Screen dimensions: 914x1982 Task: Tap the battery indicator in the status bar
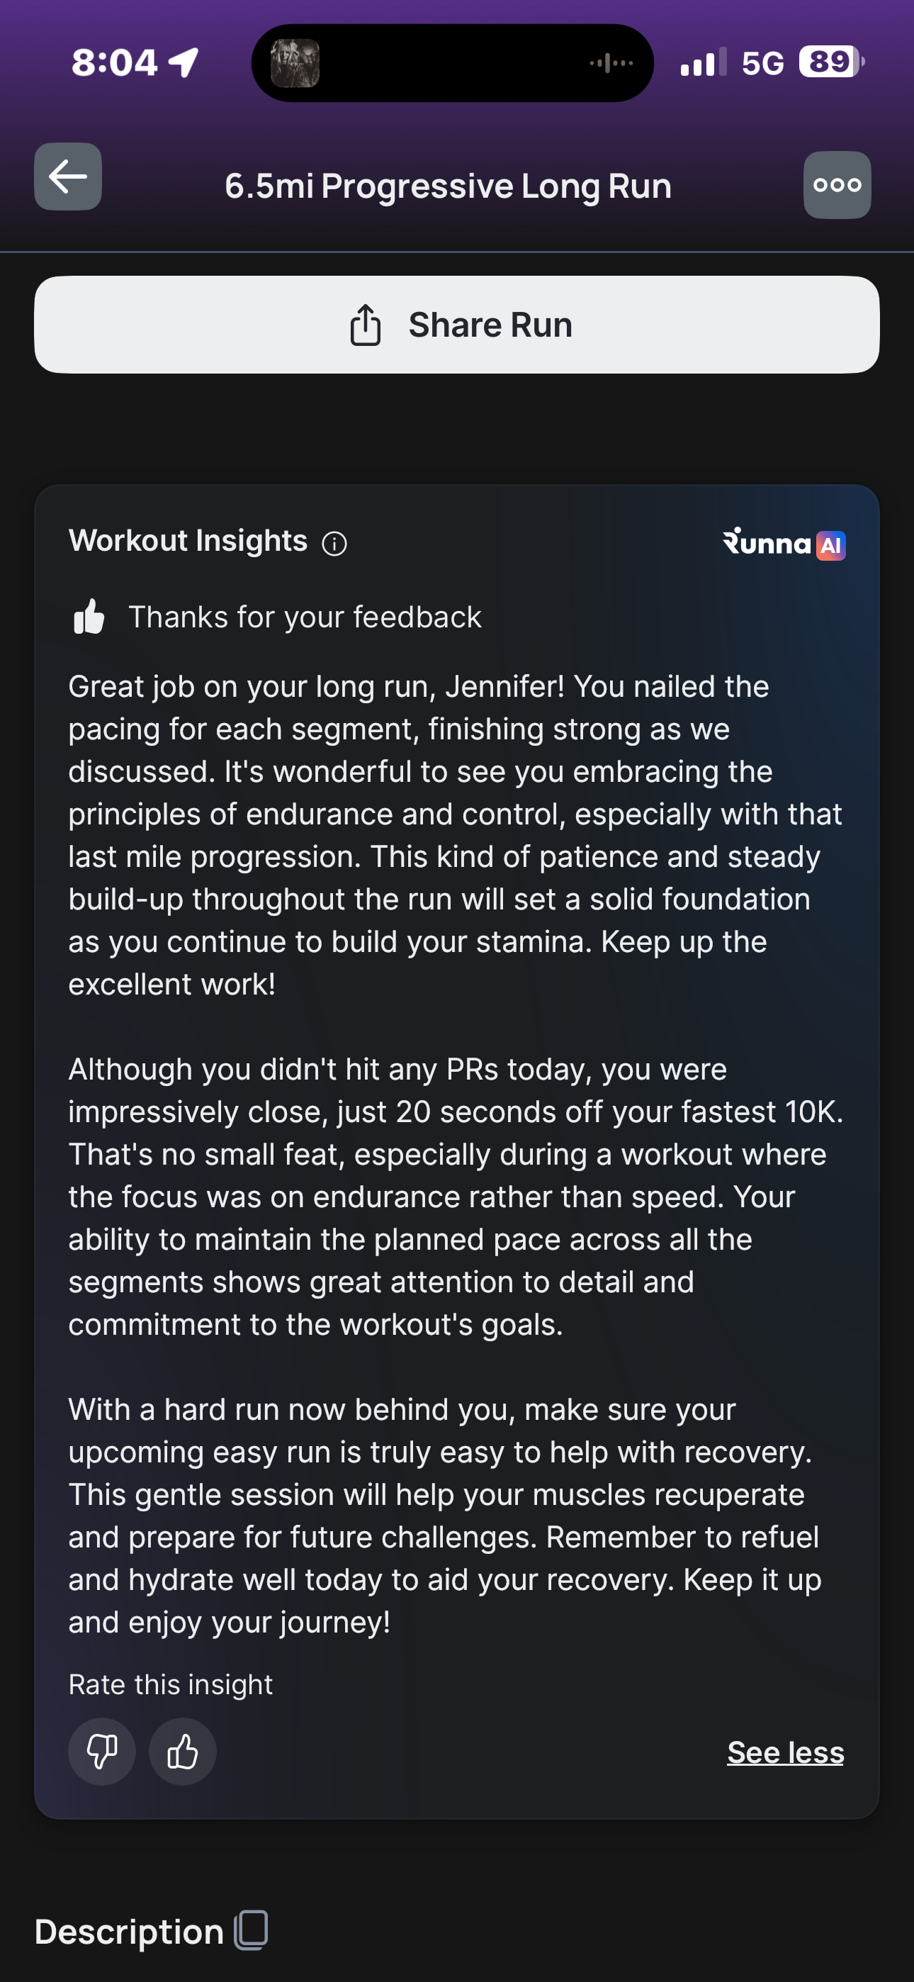point(830,62)
